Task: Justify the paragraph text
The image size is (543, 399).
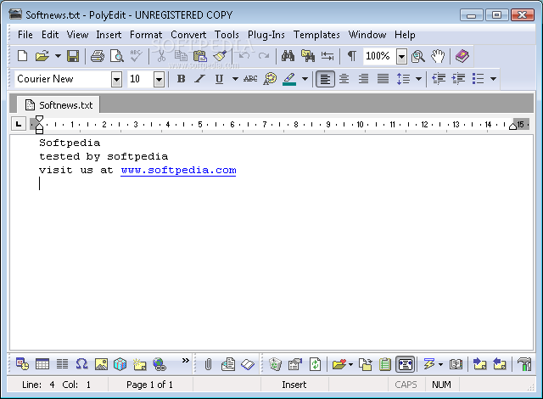Action: click(x=383, y=79)
